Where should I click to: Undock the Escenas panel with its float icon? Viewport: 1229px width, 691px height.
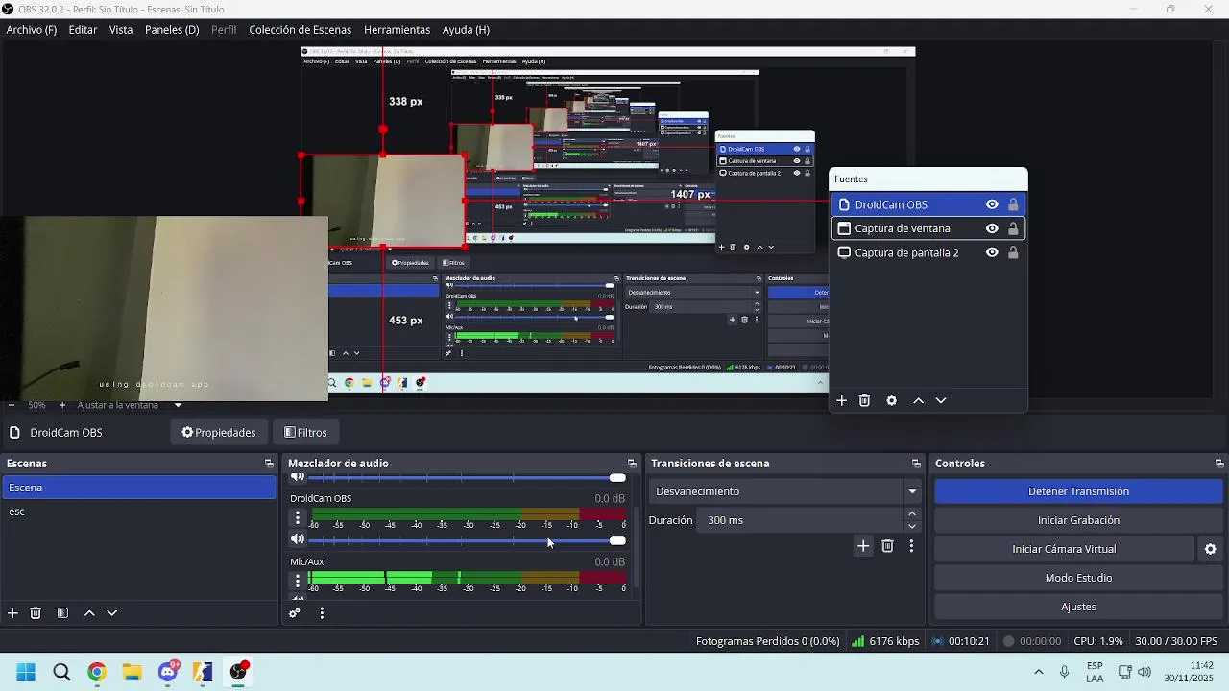pos(269,464)
